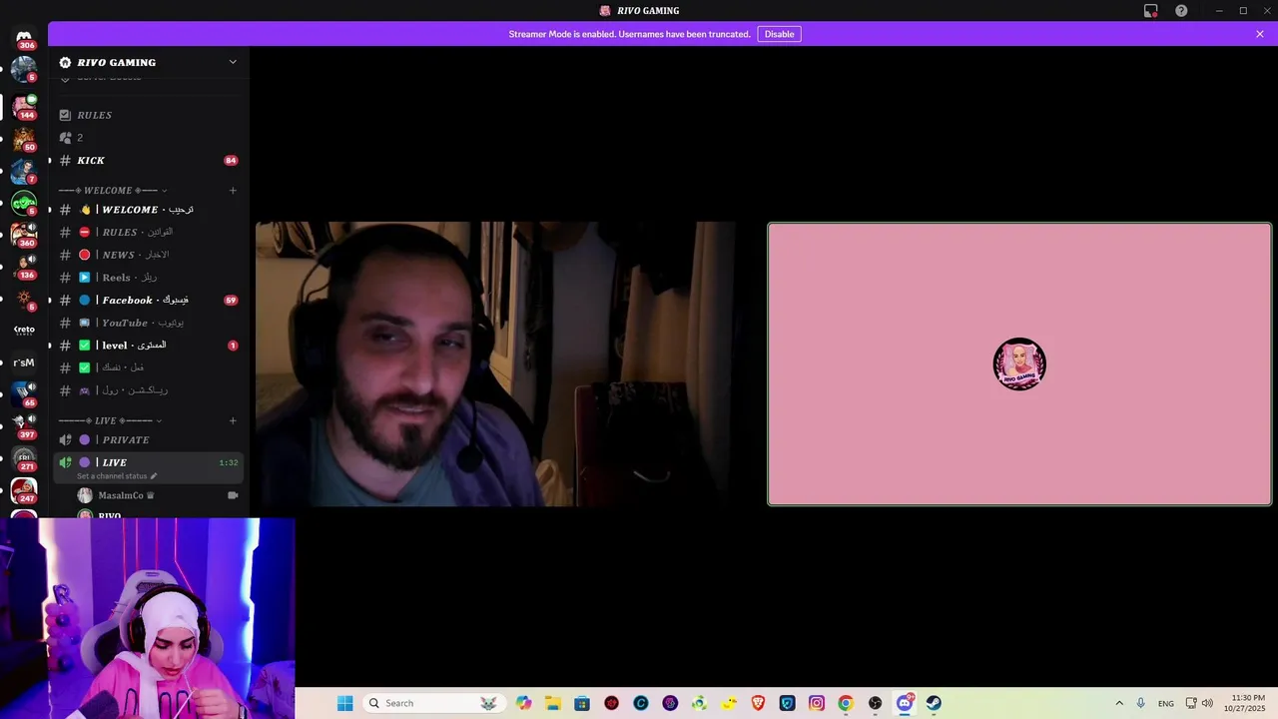
Task: Edit channel status pencil icon
Action: click(x=154, y=476)
